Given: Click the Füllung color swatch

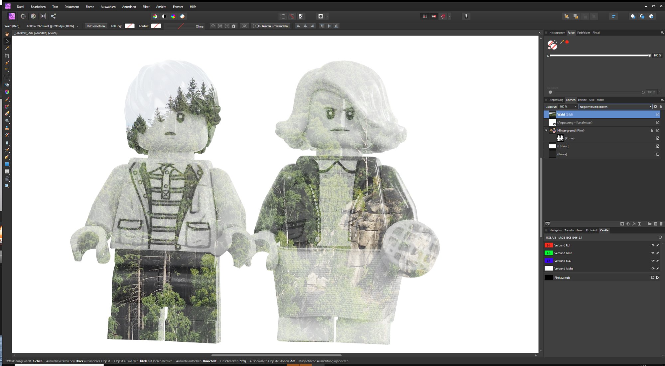Looking at the screenshot, I should [129, 26].
